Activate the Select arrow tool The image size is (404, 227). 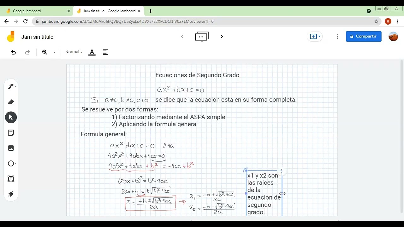pyautogui.click(x=11, y=117)
